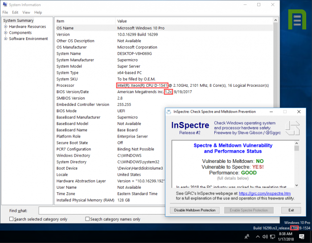Select Installed Physical Memory (RAM) row
The width and height of the screenshot is (312, 243).
click(110, 200)
